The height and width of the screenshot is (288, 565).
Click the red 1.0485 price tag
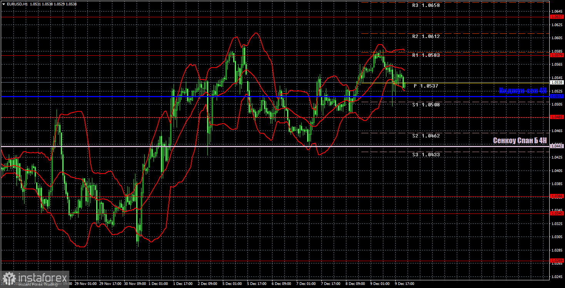coord(557,117)
